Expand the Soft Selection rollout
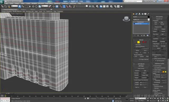The image size is (169, 102). 141,64
